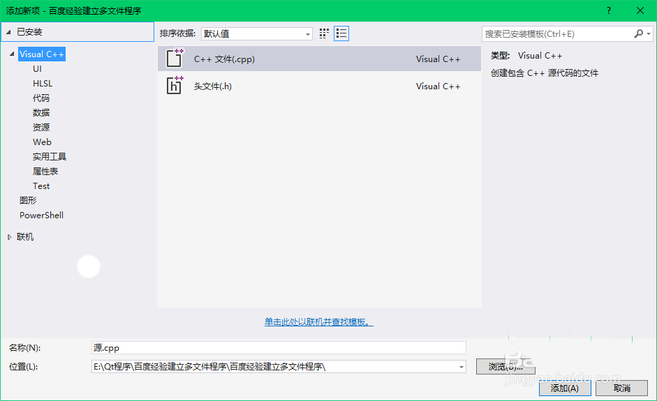657x401 pixels.
Task: Select the HLSL category
Action: [43, 83]
